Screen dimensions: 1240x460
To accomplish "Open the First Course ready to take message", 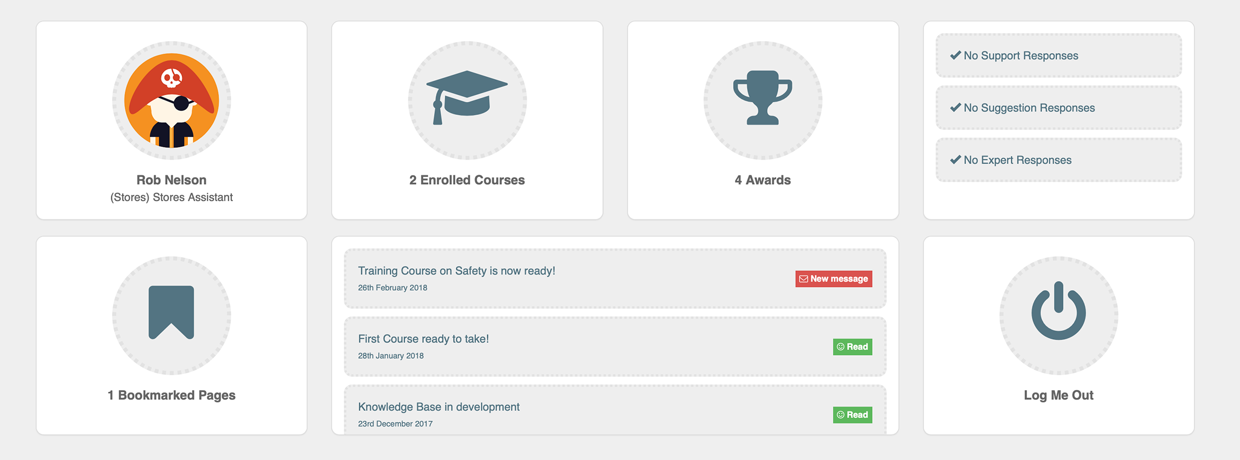I will pyautogui.click(x=423, y=339).
